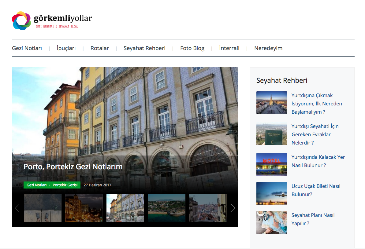Select the Rotalar navigation item
The height and width of the screenshot is (249, 365).
[100, 48]
